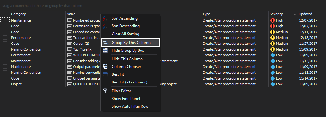The width and height of the screenshot is (326, 117).
Task: Select the Unused parameter row name
Action: [87, 78]
